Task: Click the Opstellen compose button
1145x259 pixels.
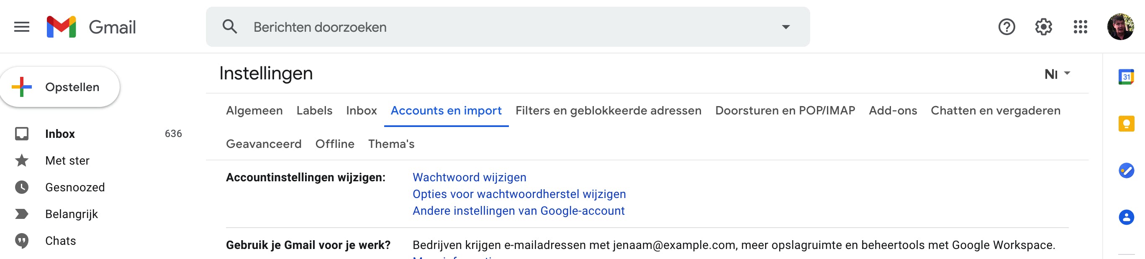Action: pos(60,87)
